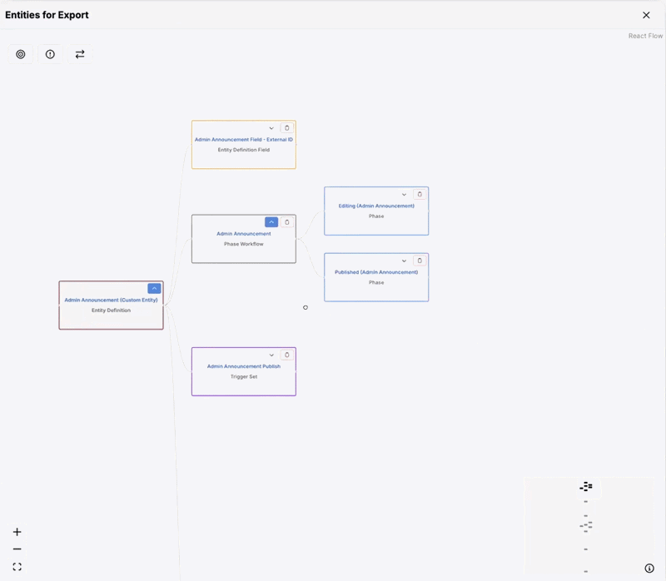Click the info icon at bottom right
This screenshot has width=666, height=581.
[x=649, y=569]
